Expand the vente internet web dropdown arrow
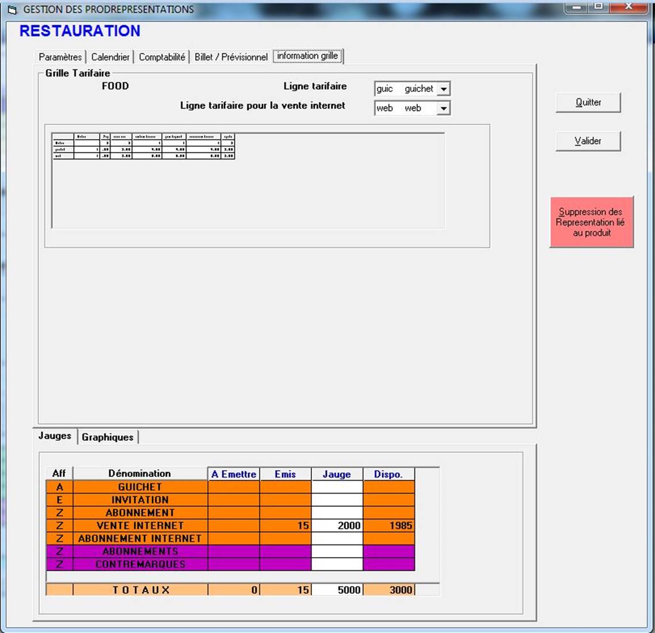 pyautogui.click(x=444, y=109)
